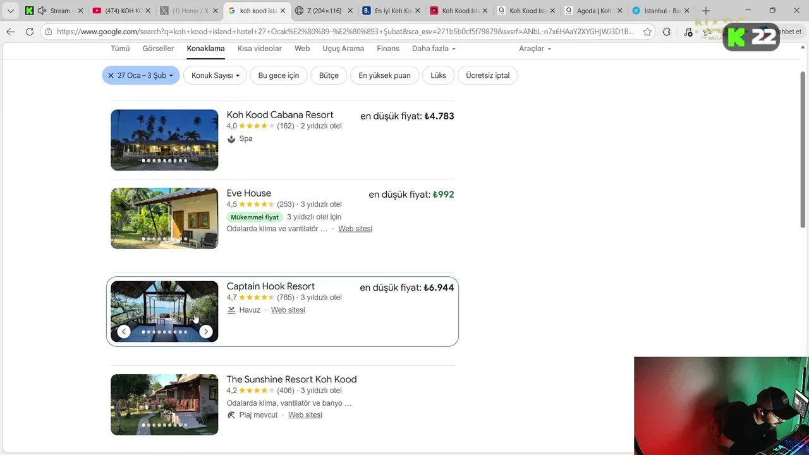This screenshot has height=455, width=809.
Task: Close the Home / X tab
Action: click(216, 11)
